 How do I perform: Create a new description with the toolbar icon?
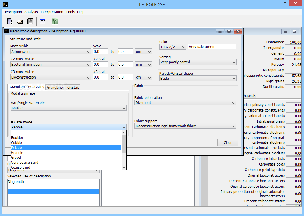[x=10, y=21]
